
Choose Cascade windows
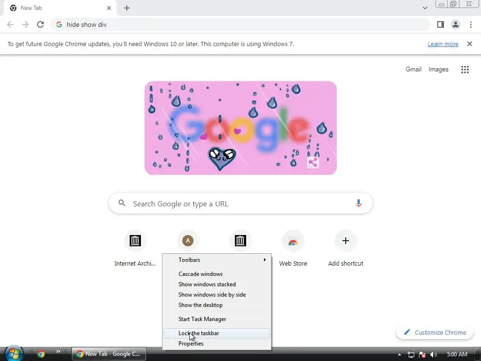217,274
